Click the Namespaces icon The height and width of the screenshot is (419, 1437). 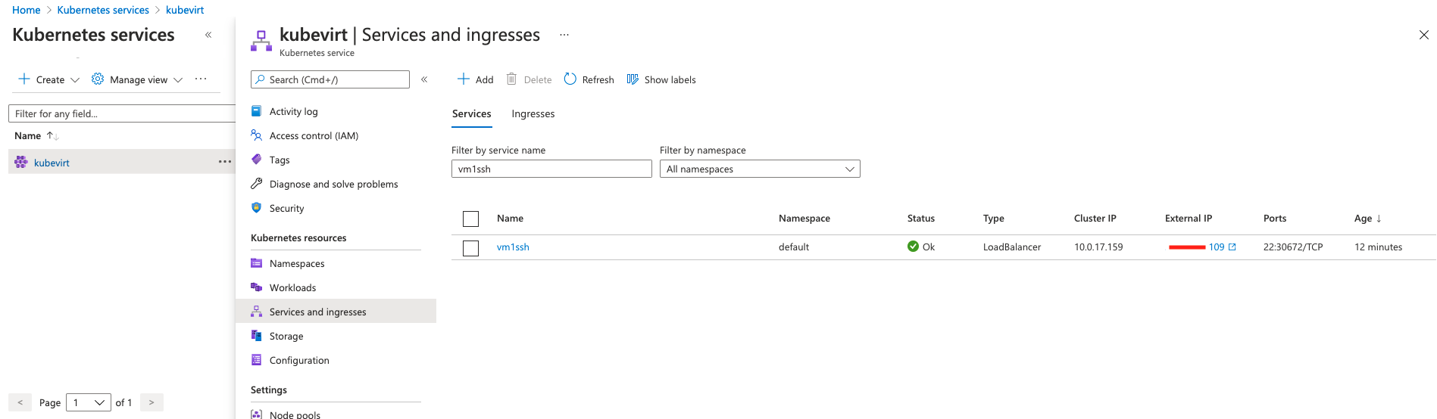[257, 263]
